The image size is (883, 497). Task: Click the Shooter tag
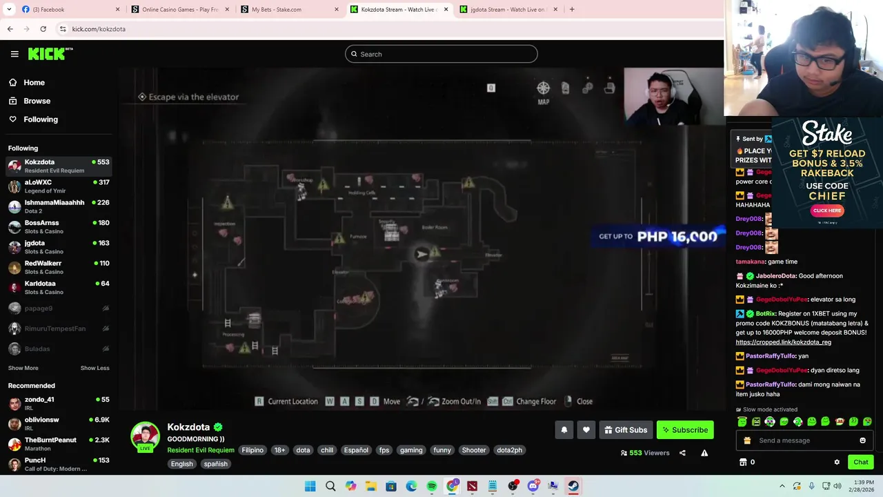pos(474,450)
